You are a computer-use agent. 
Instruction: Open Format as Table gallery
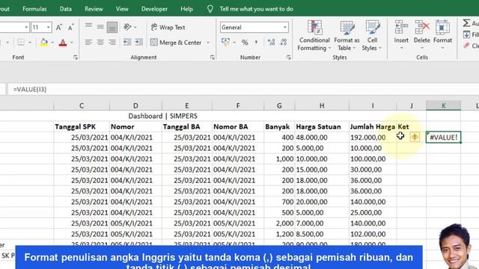[347, 36]
